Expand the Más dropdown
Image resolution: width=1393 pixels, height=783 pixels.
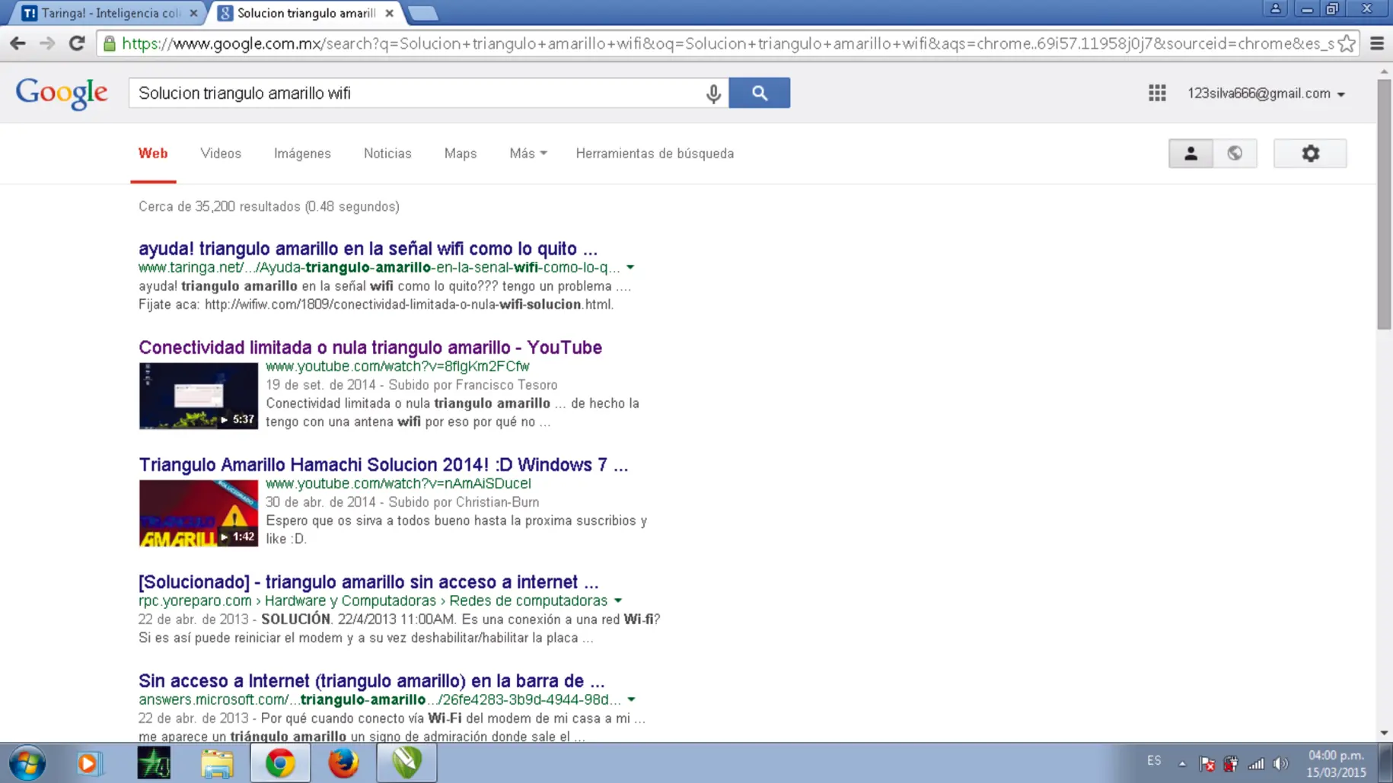point(528,153)
